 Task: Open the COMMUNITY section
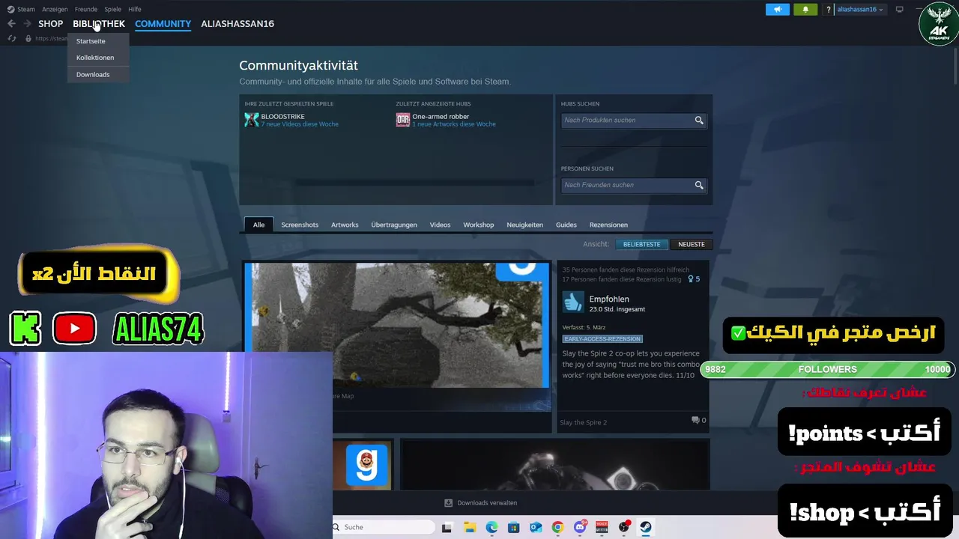coord(163,24)
